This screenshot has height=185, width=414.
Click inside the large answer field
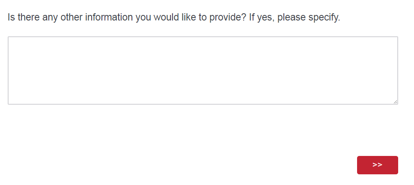(203, 70)
